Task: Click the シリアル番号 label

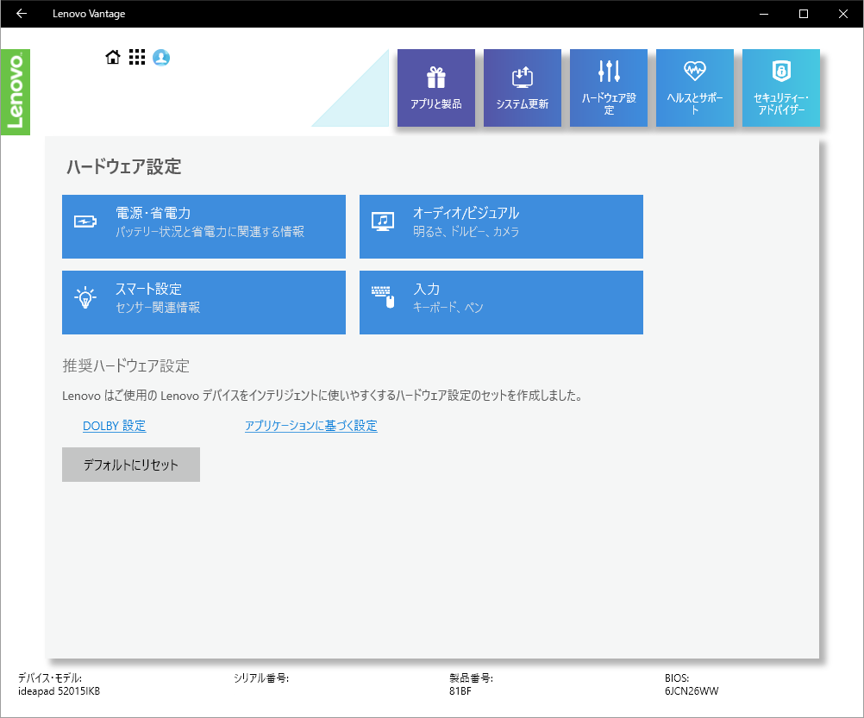Action: [x=261, y=678]
